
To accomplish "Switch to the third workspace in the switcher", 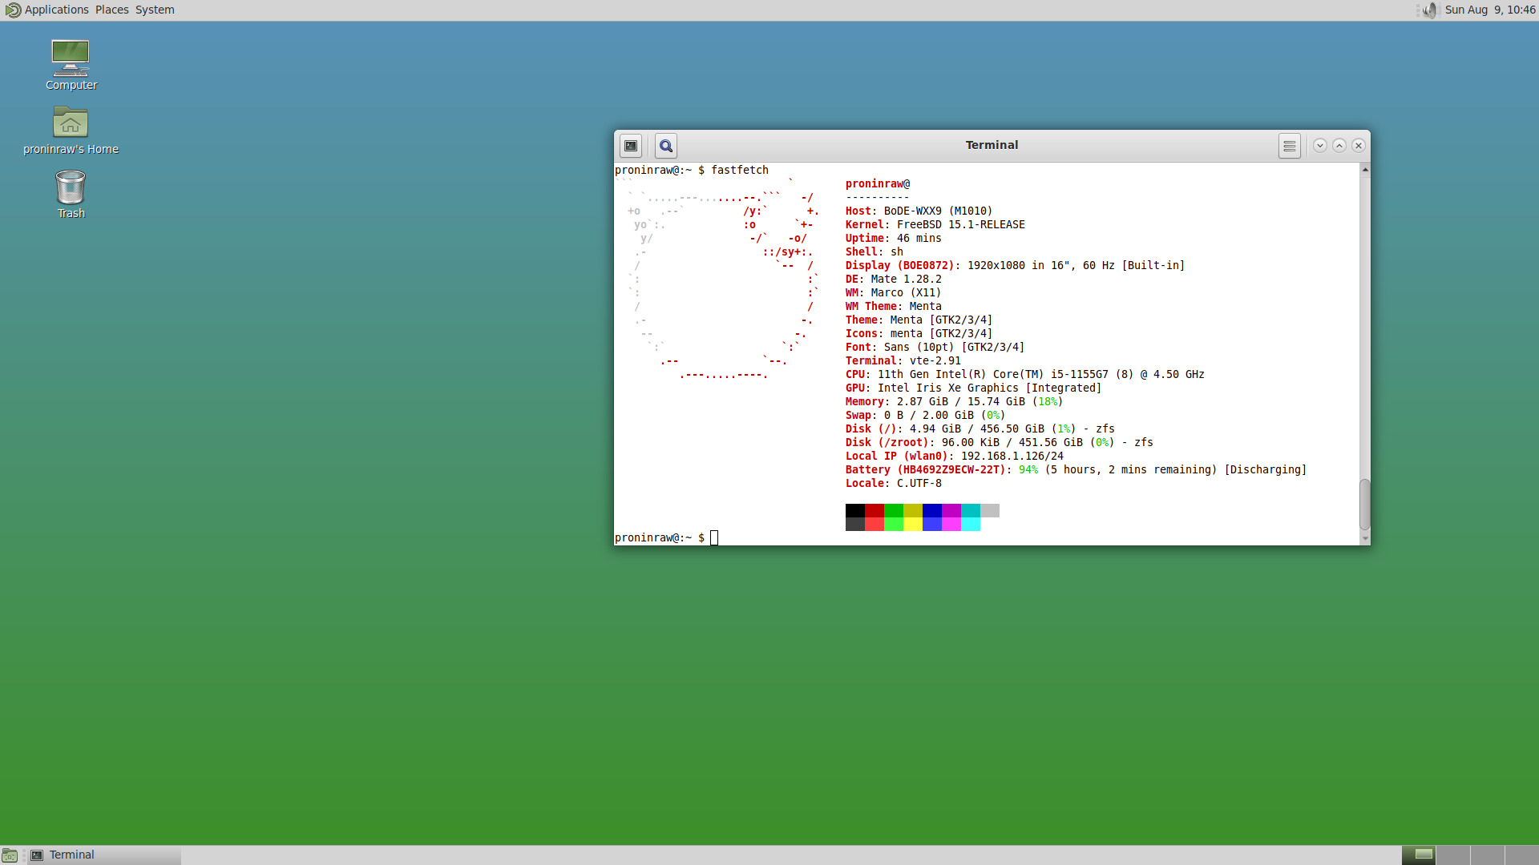I will pyautogui.click(x=1488, y=855).
